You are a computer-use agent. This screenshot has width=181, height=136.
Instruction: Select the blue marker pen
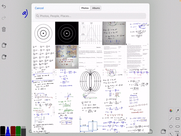[8, 131]
